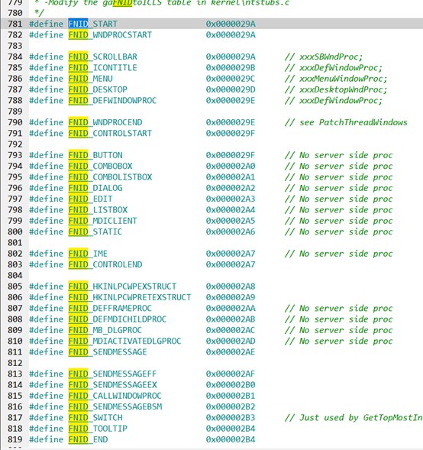Screen dimensions: 423x450
Task: Click value 0x0000029B
Action: [x=231, y=68]
